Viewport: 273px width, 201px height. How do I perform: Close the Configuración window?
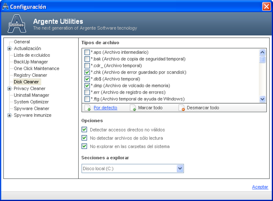coord(267,6)
